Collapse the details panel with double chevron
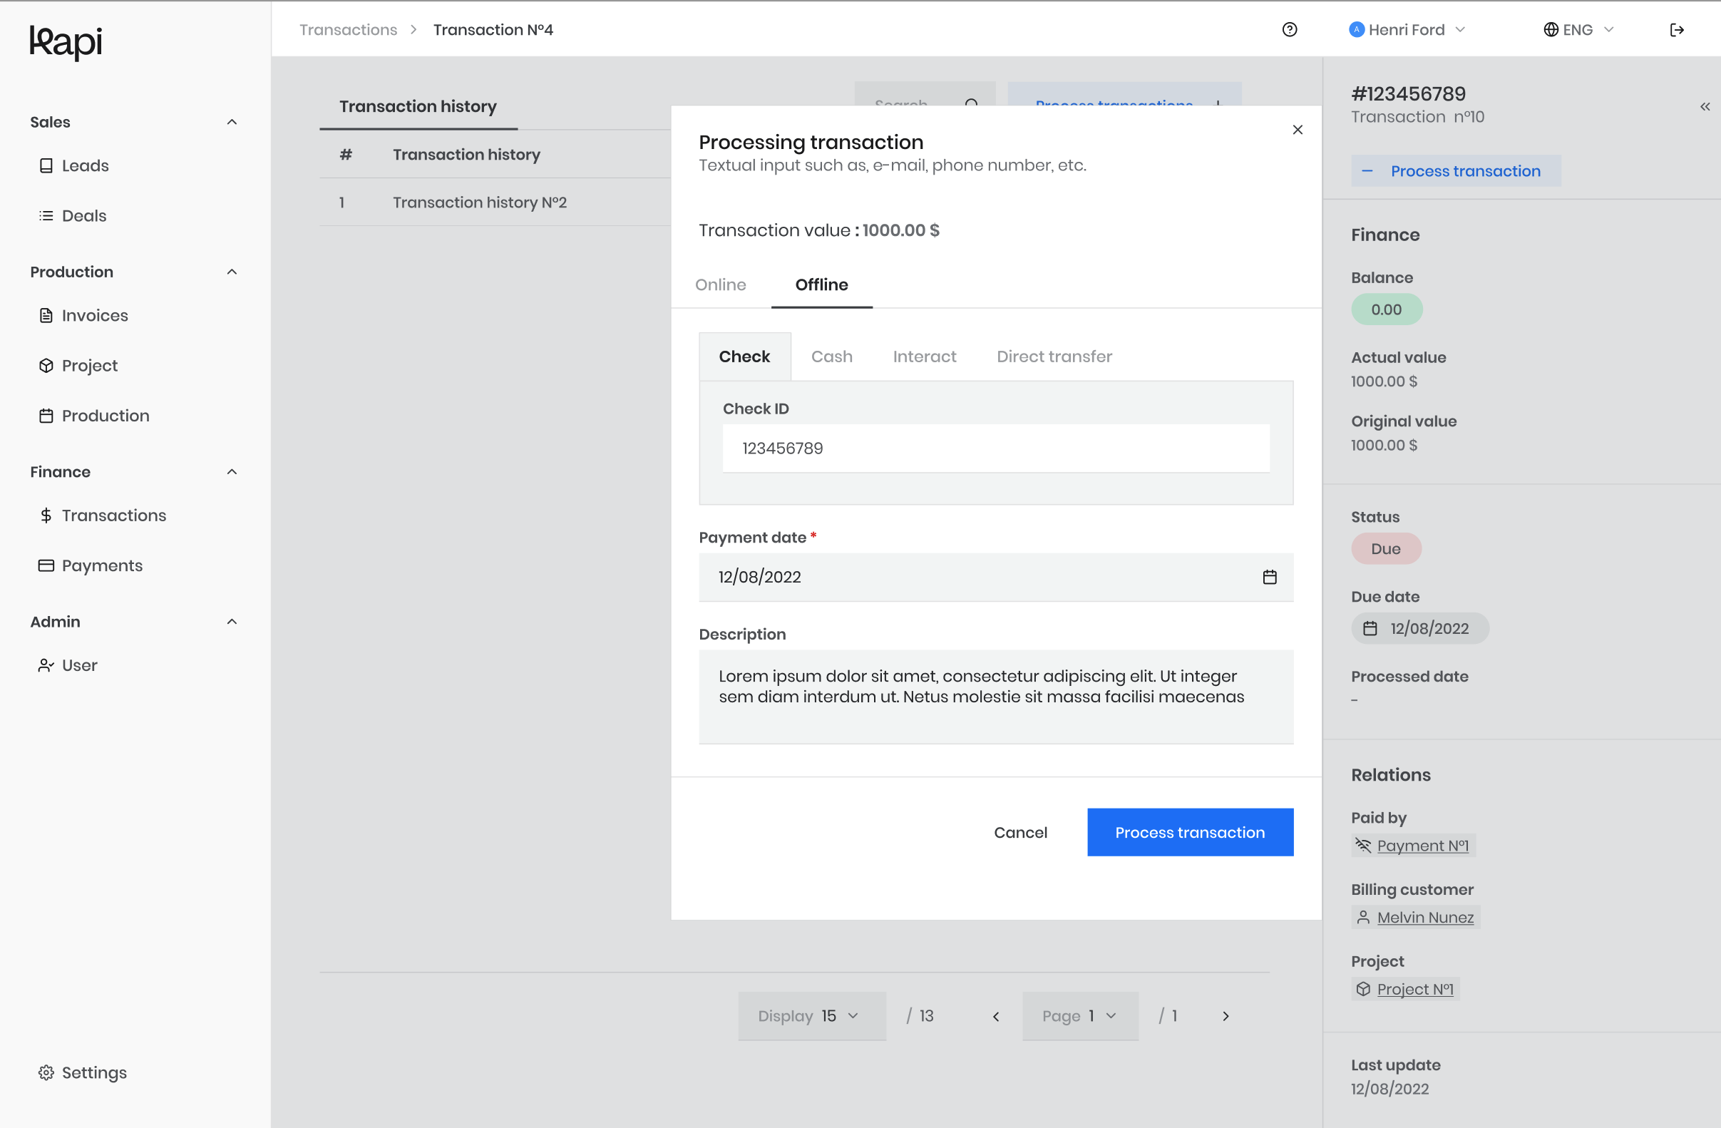The height and width of the screenshot is (1128, 1721). click(x=1705, y=107)
